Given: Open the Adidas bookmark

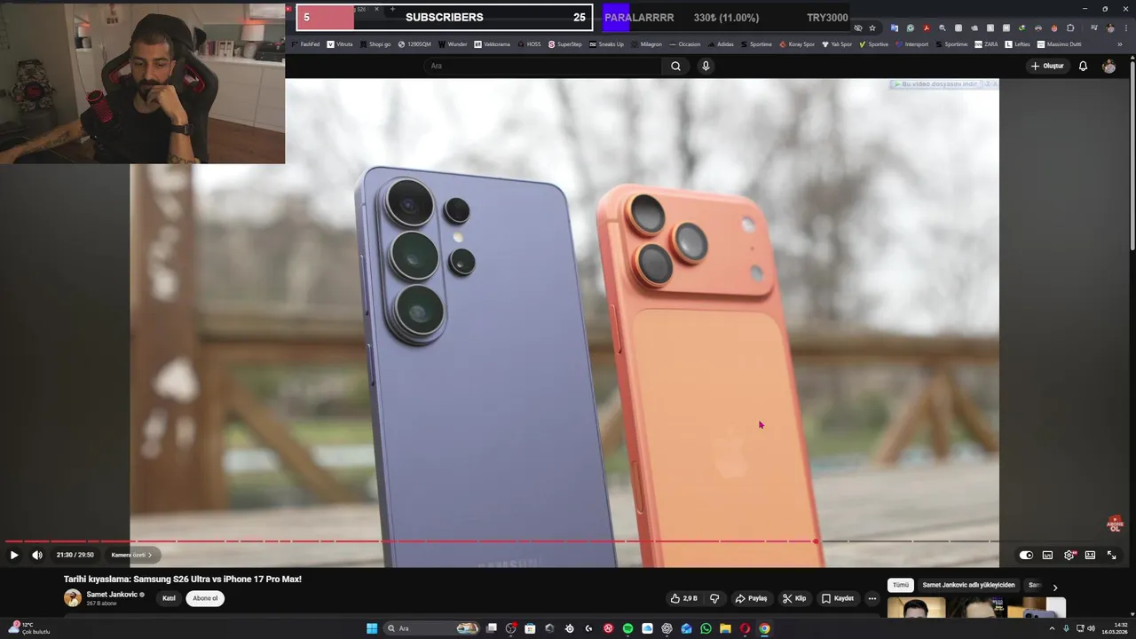Looking at the screenshot, I should coord(721,43).
